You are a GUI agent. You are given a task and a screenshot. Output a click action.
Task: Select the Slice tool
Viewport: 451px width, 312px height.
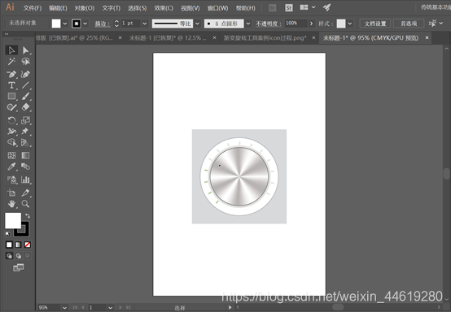(x=25, y=193)
